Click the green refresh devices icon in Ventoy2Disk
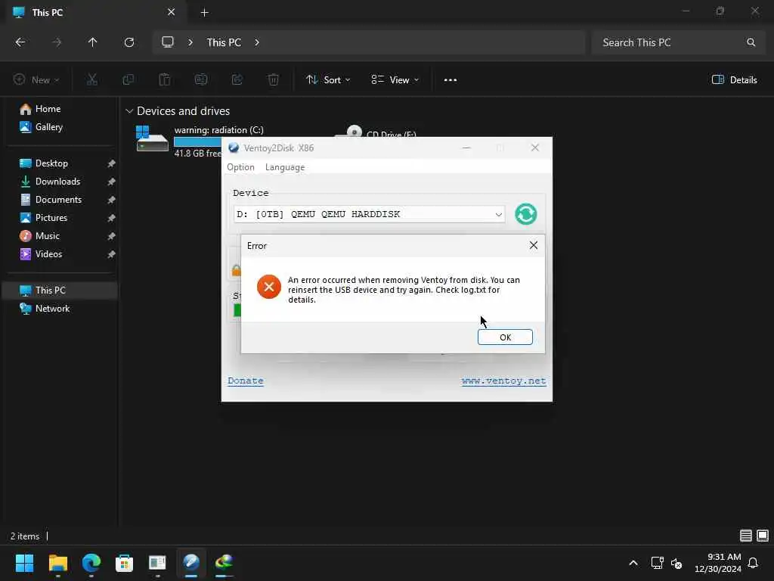774x581 pixels. pyautogui.click(x=526, y=214)
